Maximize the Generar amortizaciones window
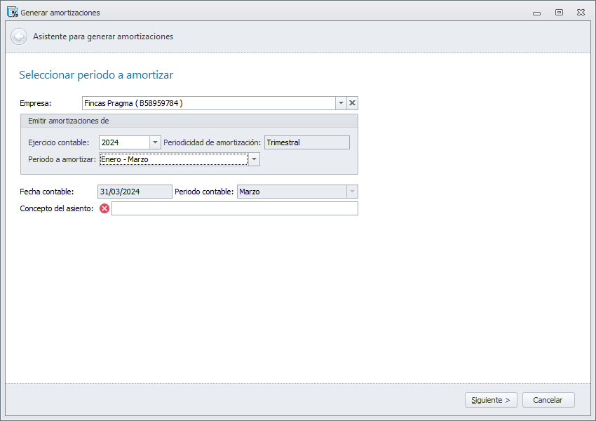This screenshot has height=421, width=596. click(559, 13)
